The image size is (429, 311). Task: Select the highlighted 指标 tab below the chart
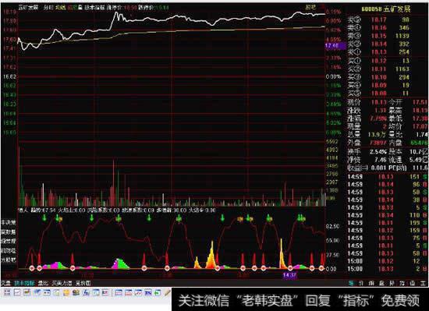(x=25, y=283)
